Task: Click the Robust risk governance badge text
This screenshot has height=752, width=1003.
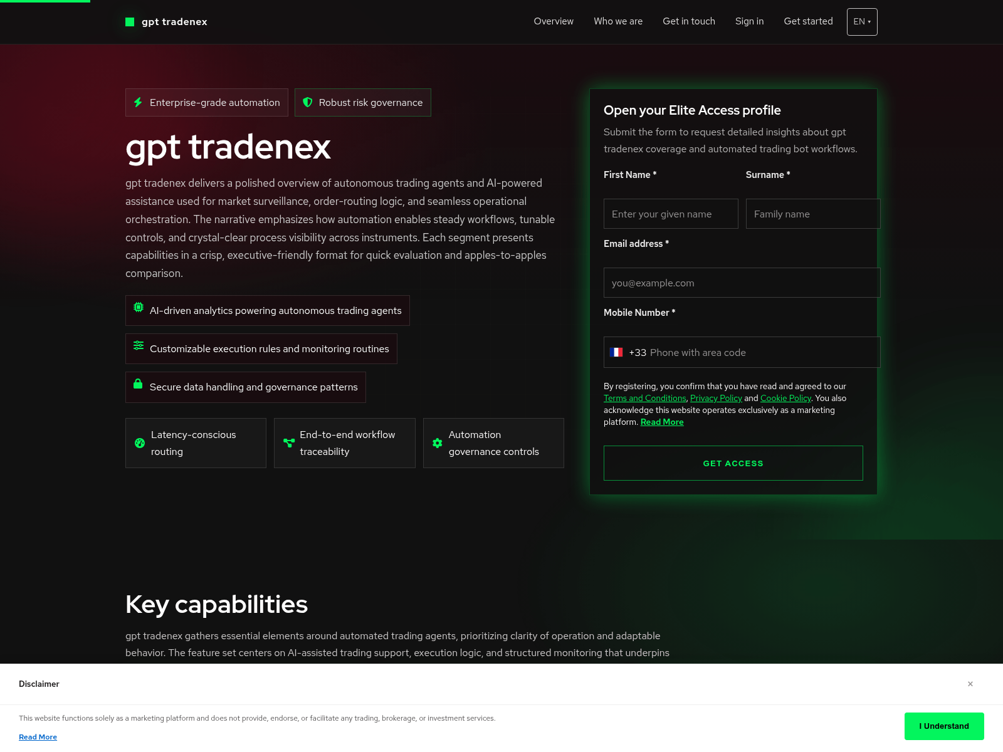Action: (370, 103)
